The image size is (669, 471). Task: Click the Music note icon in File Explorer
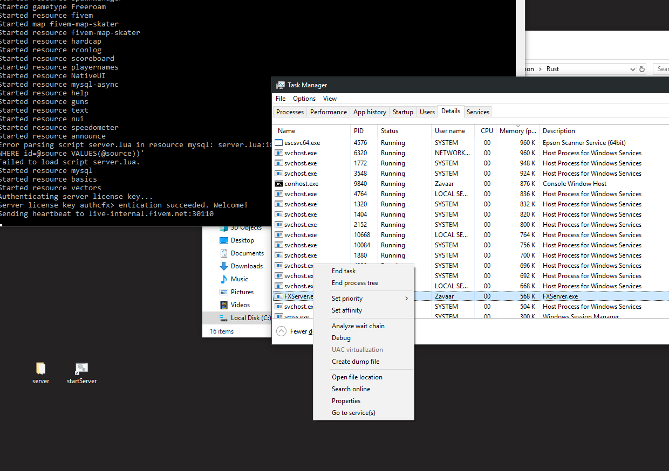pos(224,279)
